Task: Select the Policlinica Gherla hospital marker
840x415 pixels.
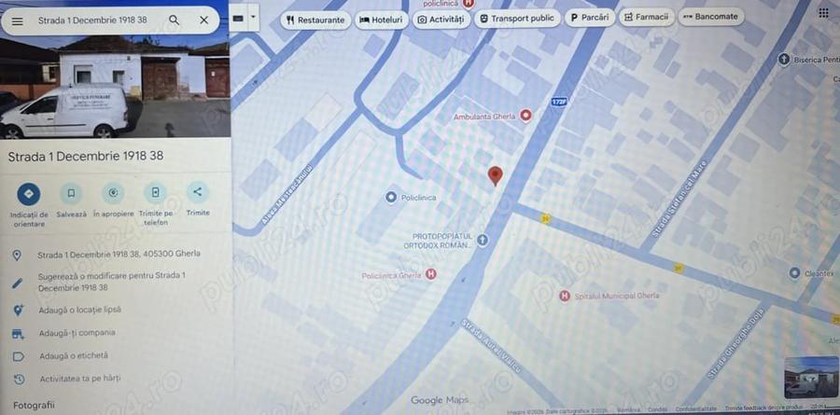Action: [430, 274]
